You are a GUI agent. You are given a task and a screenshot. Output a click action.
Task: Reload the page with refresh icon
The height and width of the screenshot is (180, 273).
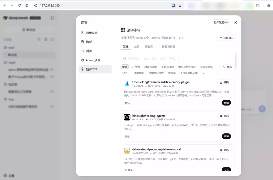click(x=19, y=5)
